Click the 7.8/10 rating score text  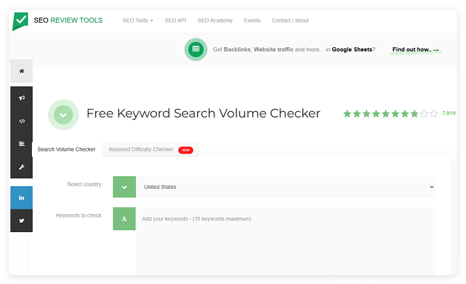(x=449, y=113)
